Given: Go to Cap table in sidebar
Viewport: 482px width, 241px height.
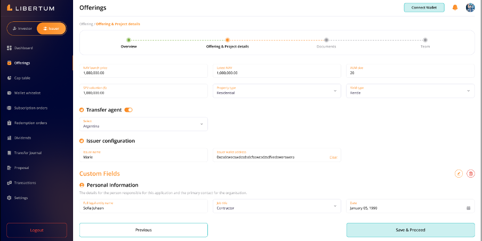Looking at the screenshot, I should coord(22,78).
